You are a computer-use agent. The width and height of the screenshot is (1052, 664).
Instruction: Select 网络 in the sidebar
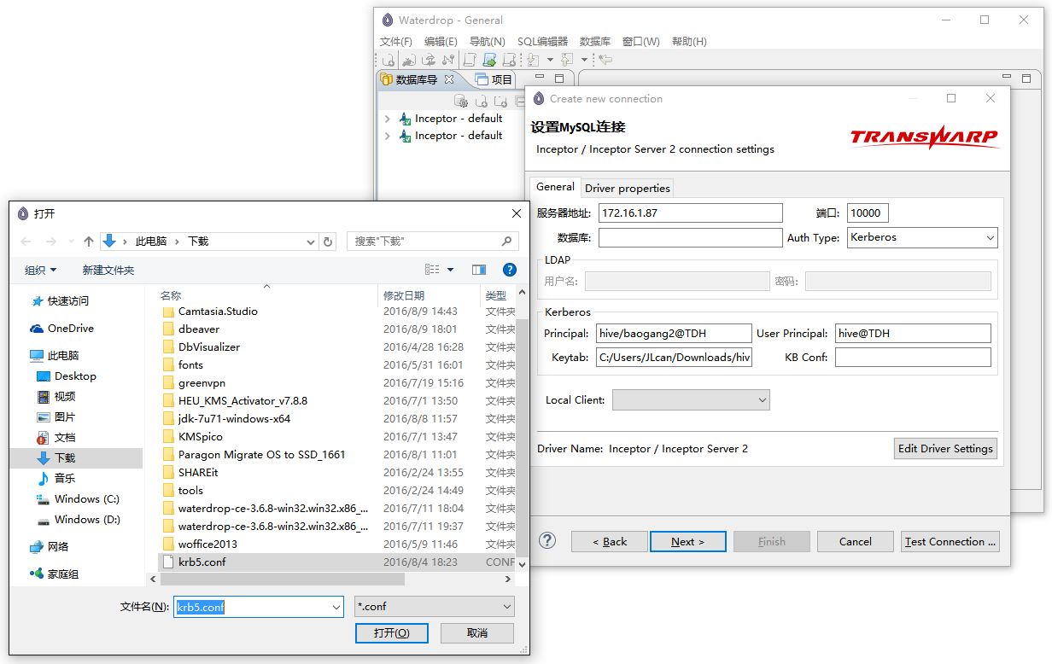58,546
